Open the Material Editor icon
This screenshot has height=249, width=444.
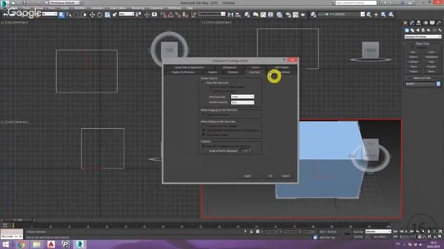(280, 15)
